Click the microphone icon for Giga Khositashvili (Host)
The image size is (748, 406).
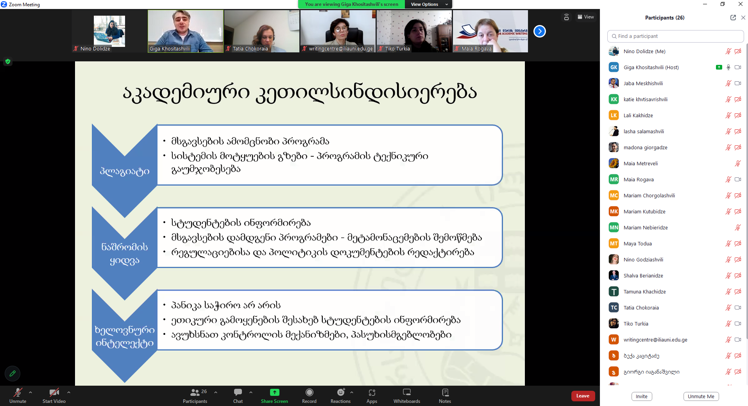pyautogui.click(x=728, y=67)
